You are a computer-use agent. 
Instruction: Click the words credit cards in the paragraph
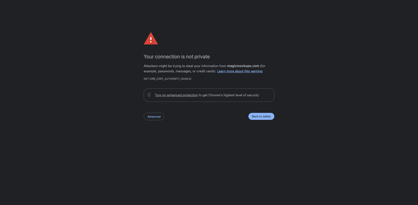tap(206, 71)
